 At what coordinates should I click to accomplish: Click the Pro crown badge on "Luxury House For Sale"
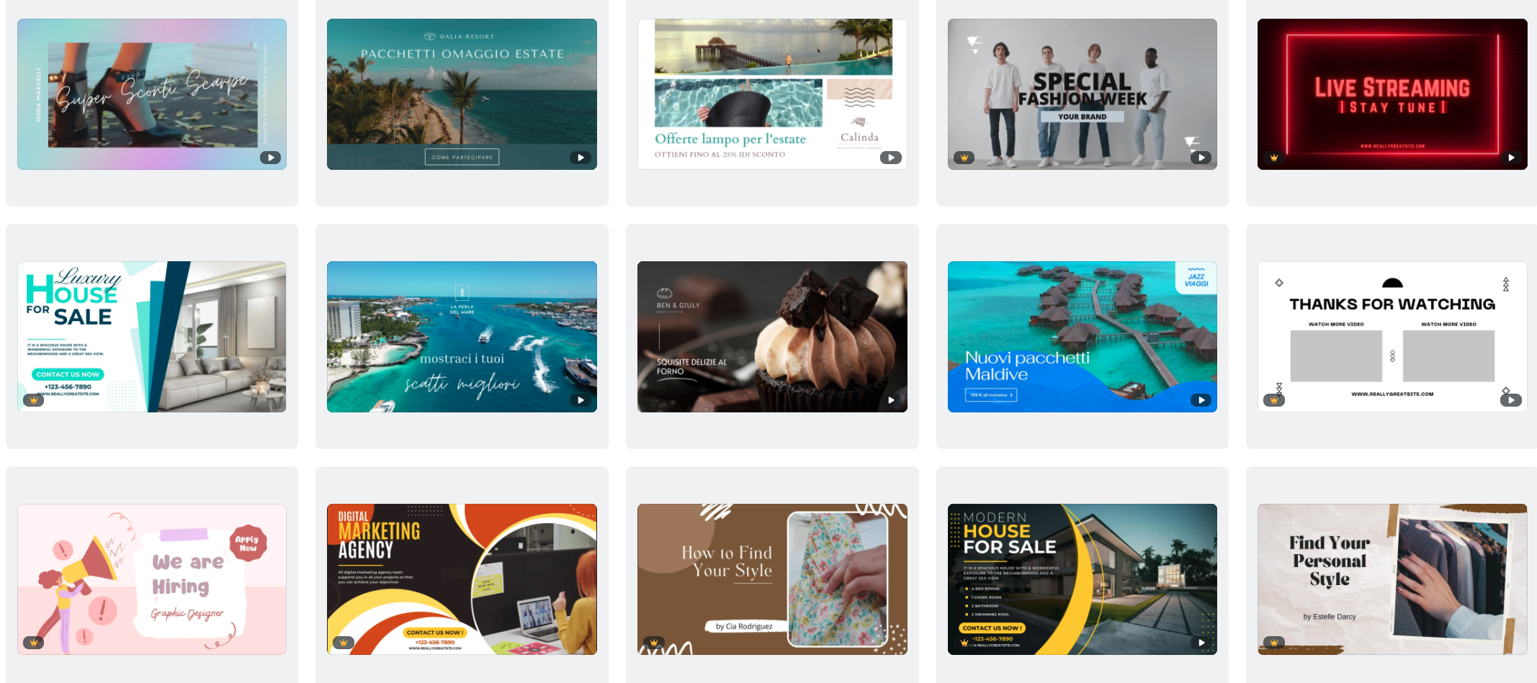(33, 399)
